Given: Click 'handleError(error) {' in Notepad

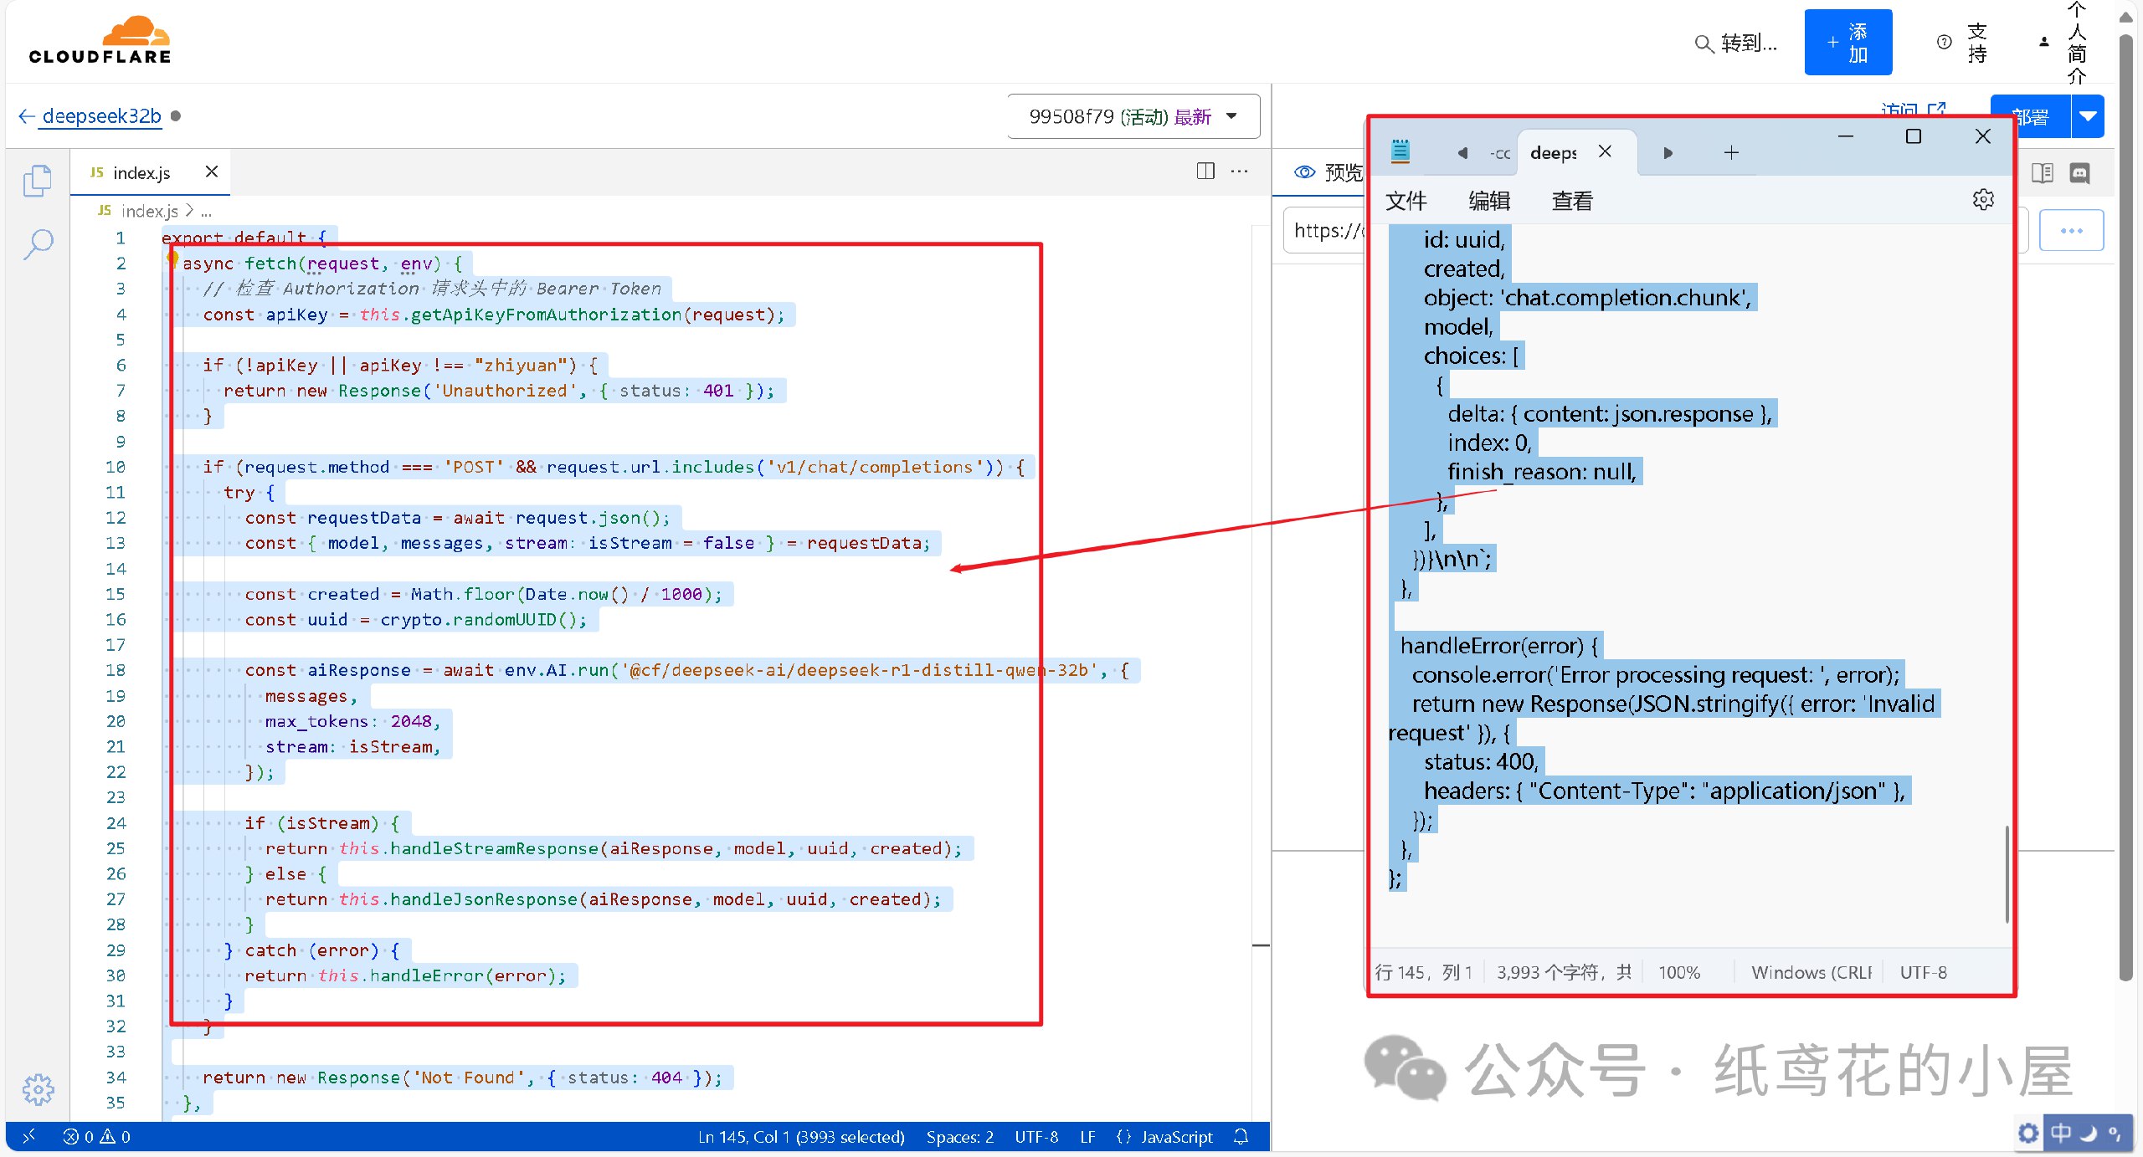Looking at the screenshot, I should [1499, 645].
